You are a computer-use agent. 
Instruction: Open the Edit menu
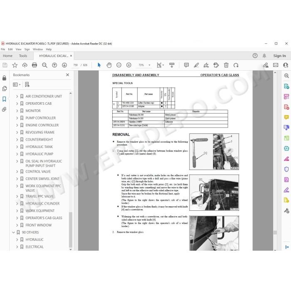tap(10, 49)
